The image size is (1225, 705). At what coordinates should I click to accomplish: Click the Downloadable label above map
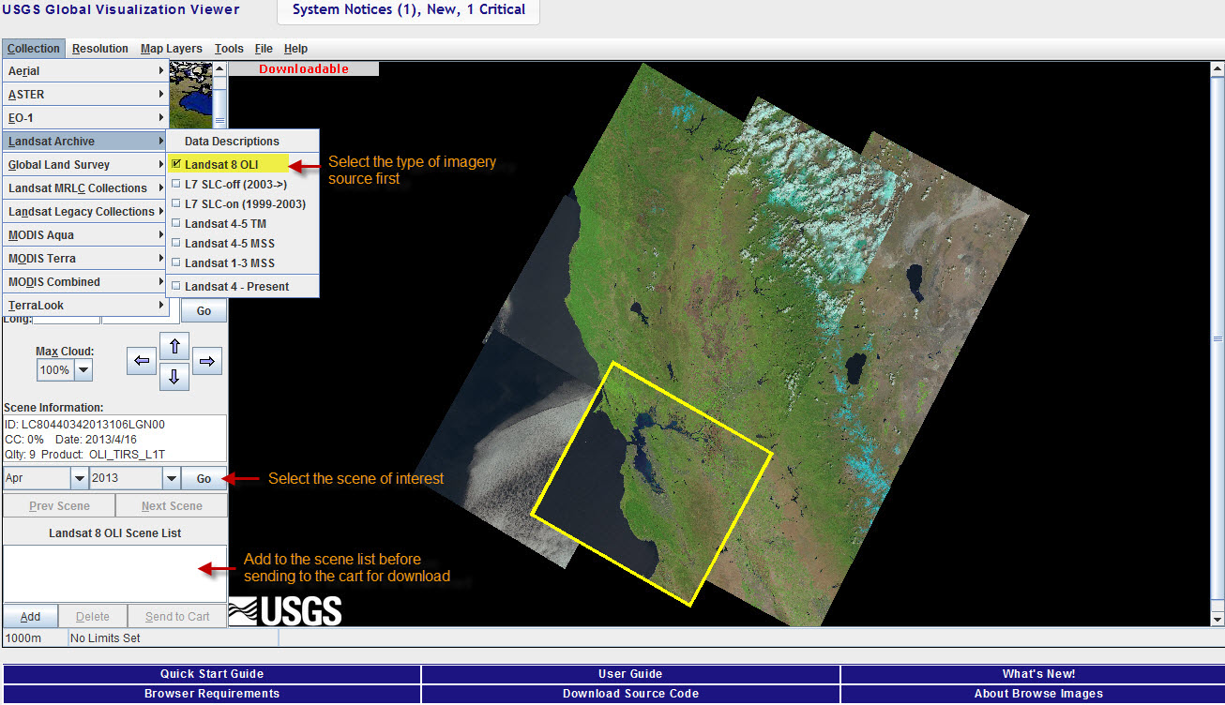pos(304,68)
